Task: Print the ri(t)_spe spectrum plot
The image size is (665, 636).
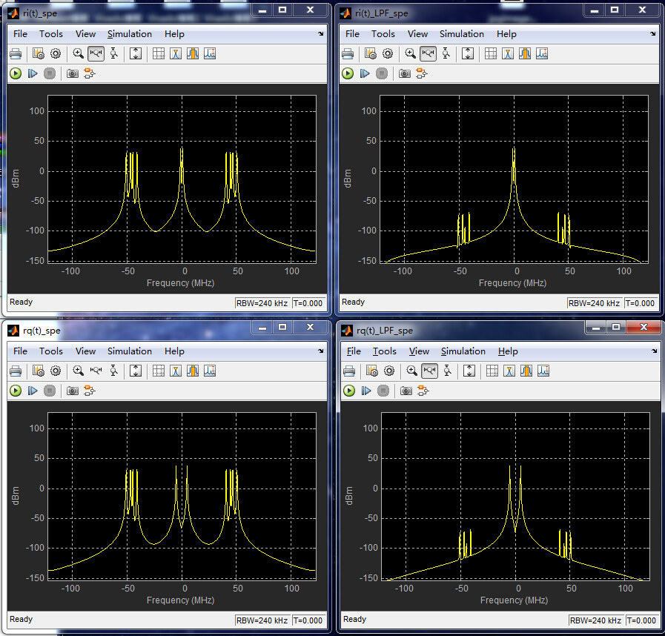Action: [15, 53]
